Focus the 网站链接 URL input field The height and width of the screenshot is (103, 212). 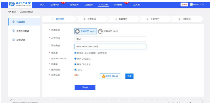tap(110, 46)
